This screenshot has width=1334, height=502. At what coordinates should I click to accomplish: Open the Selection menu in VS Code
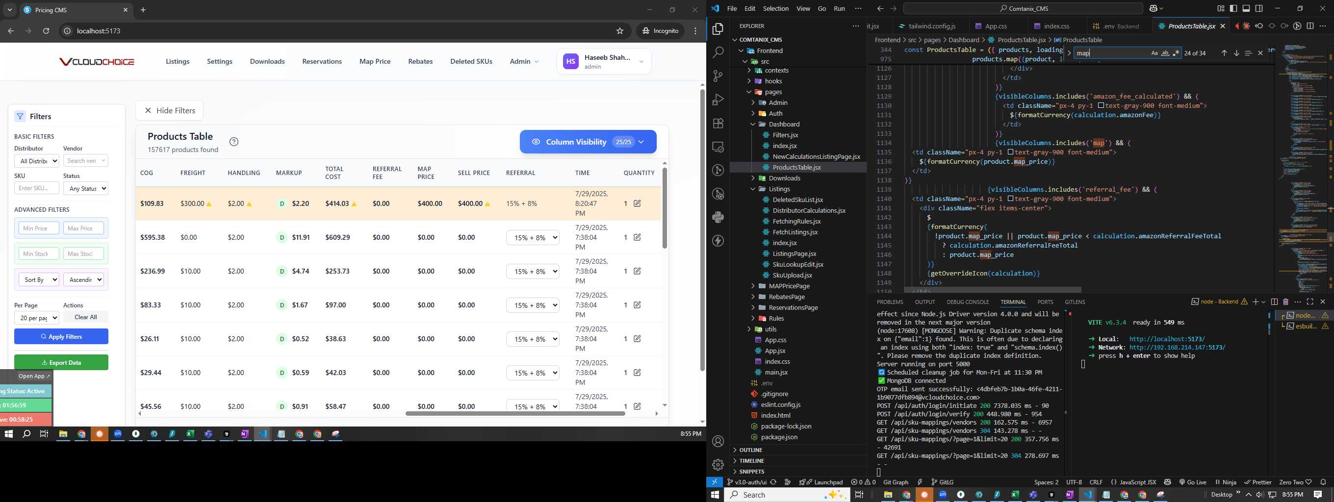[x=776, y=8]
